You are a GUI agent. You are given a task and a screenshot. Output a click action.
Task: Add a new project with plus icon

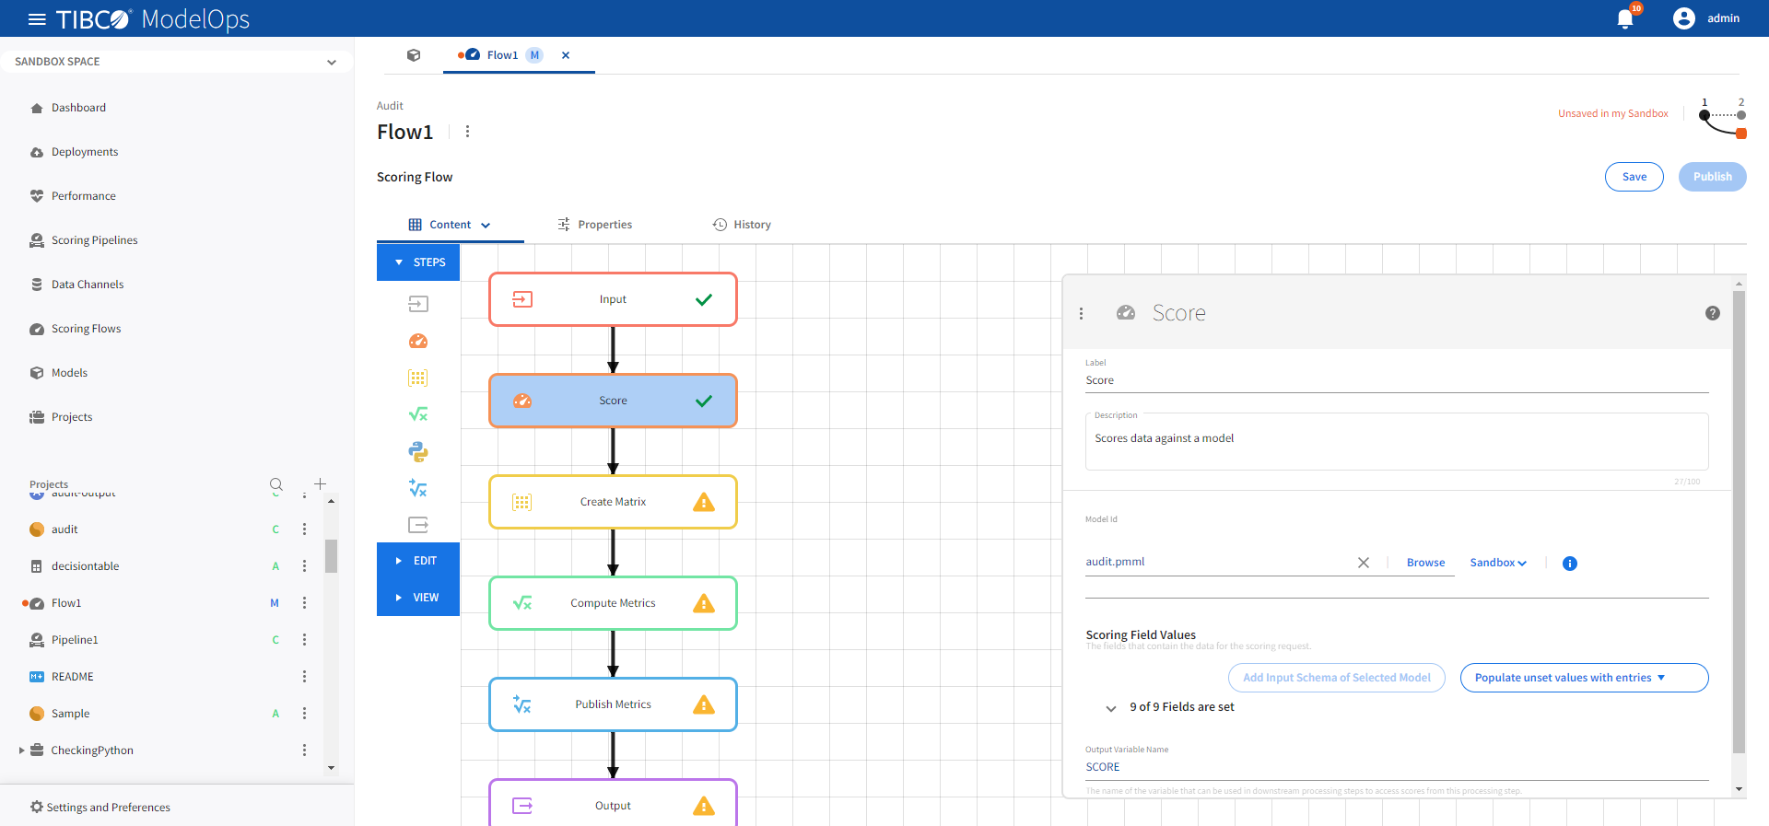pyautogui.click(x=320, y=484)
